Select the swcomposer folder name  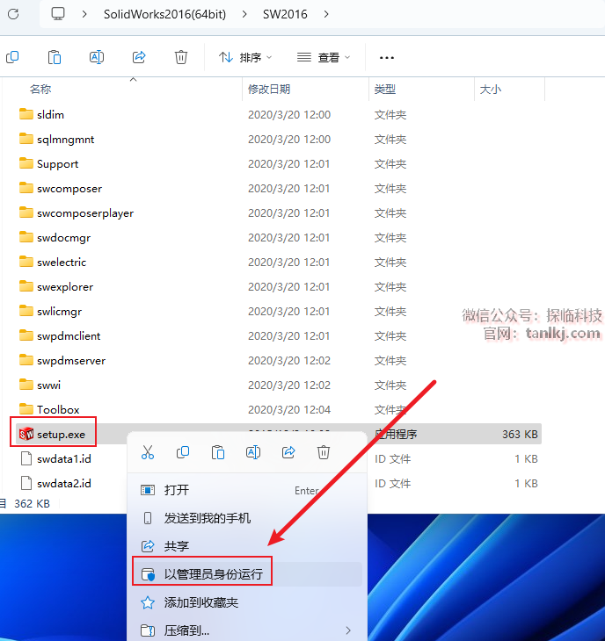click(69, 189)
